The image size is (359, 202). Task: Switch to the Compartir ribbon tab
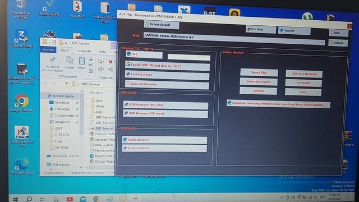click(x=84, y=51)
